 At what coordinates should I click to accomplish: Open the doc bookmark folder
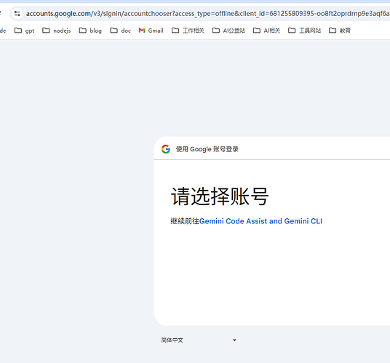[120, 31]
